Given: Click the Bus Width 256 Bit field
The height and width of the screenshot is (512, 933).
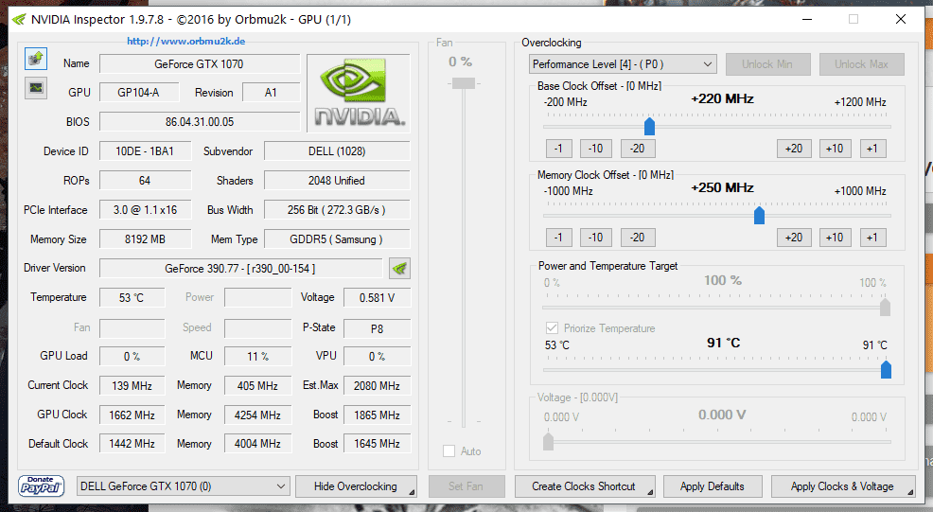Looking at the screenshot, I should [x=337, y=209].
